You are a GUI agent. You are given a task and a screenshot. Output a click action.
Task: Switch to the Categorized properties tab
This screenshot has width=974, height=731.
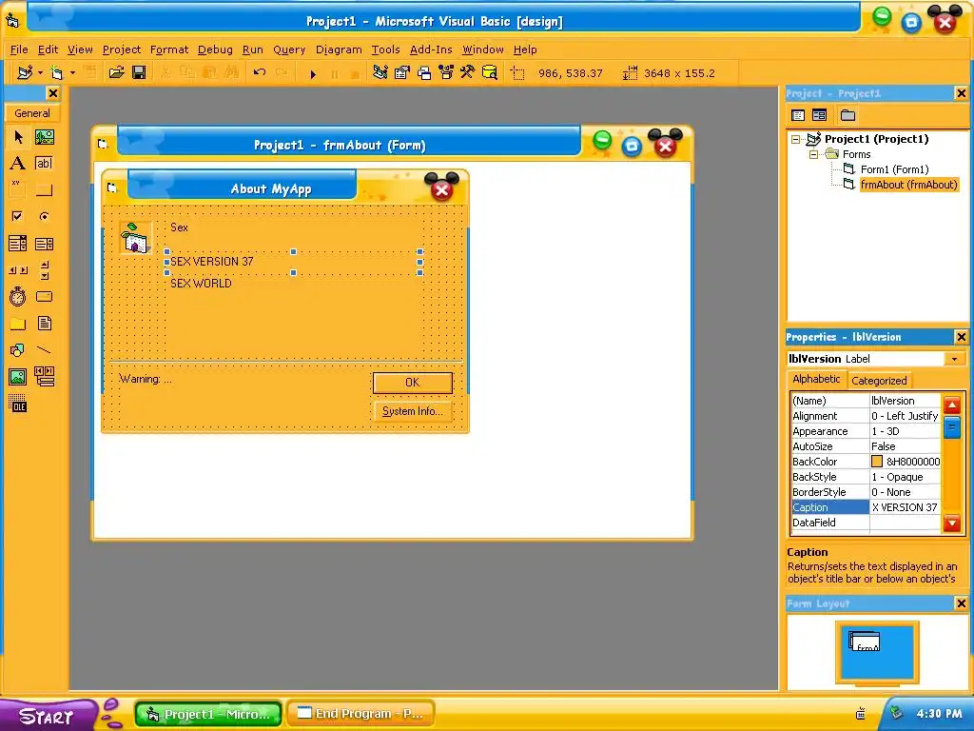coord(879,381)
